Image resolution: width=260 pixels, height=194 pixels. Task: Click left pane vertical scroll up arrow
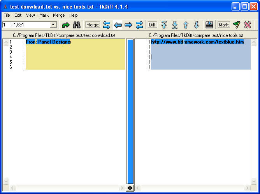[x=6, y=42]
